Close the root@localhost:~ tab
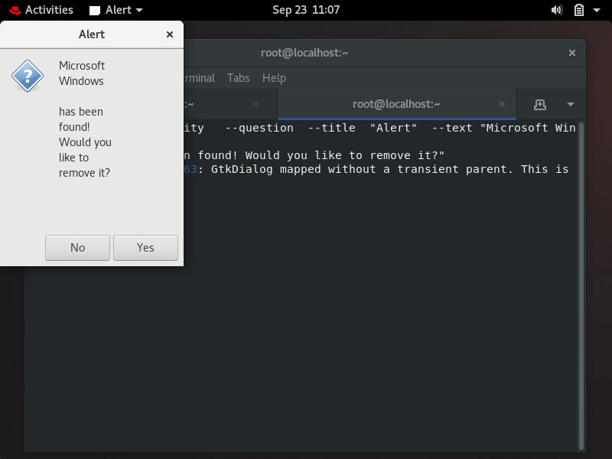Image resolution: width=612 pixels, height=459 pixels. tap(502, 104)
